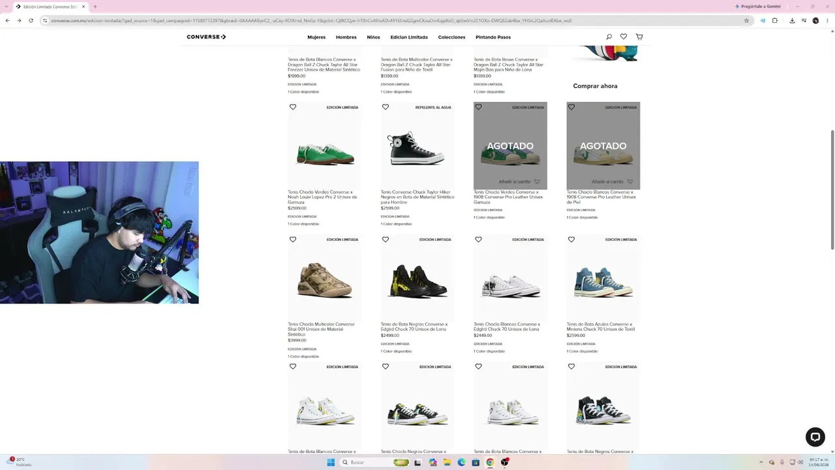The image size is (835, 470).
Task: Open the Chrome profile avatar
Action: click(x=815, y=20)
